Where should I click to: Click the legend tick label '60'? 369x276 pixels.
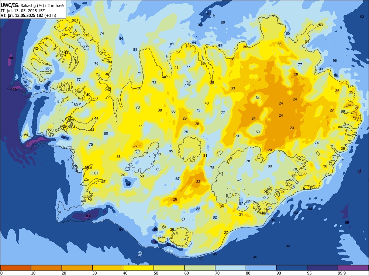point(187,273)
